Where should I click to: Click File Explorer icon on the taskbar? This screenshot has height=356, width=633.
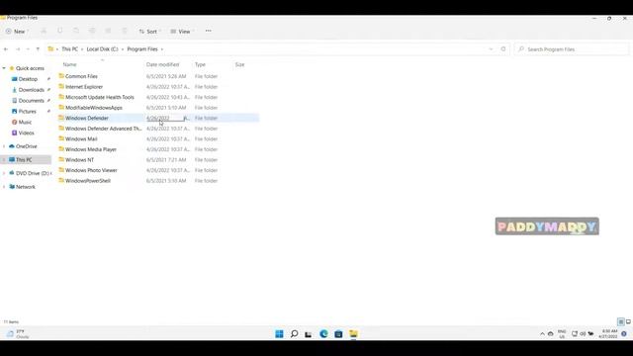pos(354,334)
